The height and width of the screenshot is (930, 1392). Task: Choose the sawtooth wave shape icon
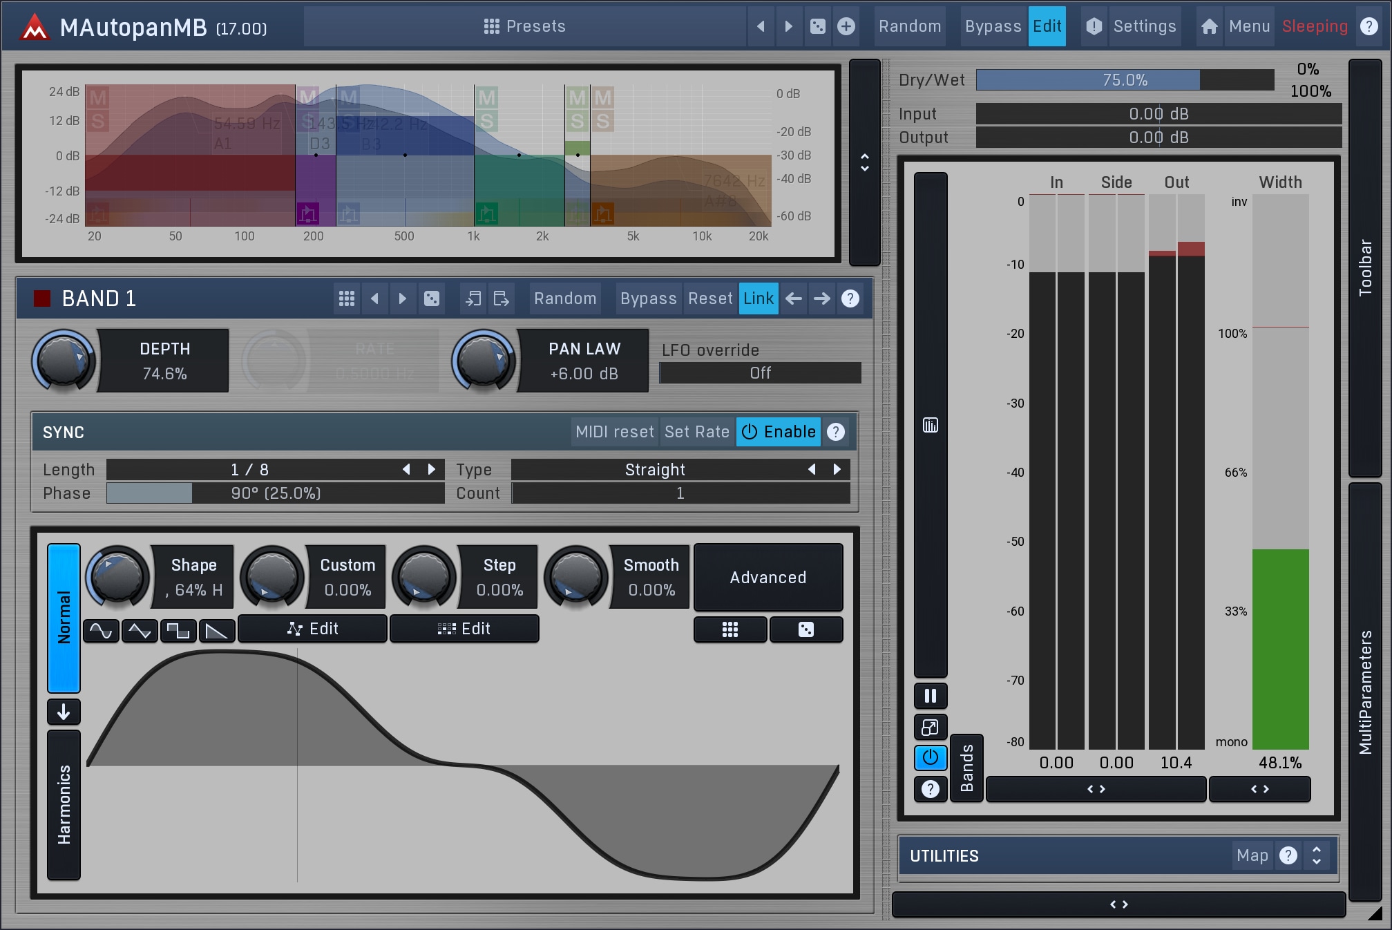pos(217,630)
